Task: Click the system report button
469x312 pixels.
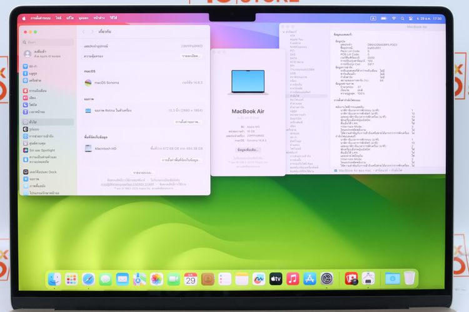Action: click(x=143, y=173)
